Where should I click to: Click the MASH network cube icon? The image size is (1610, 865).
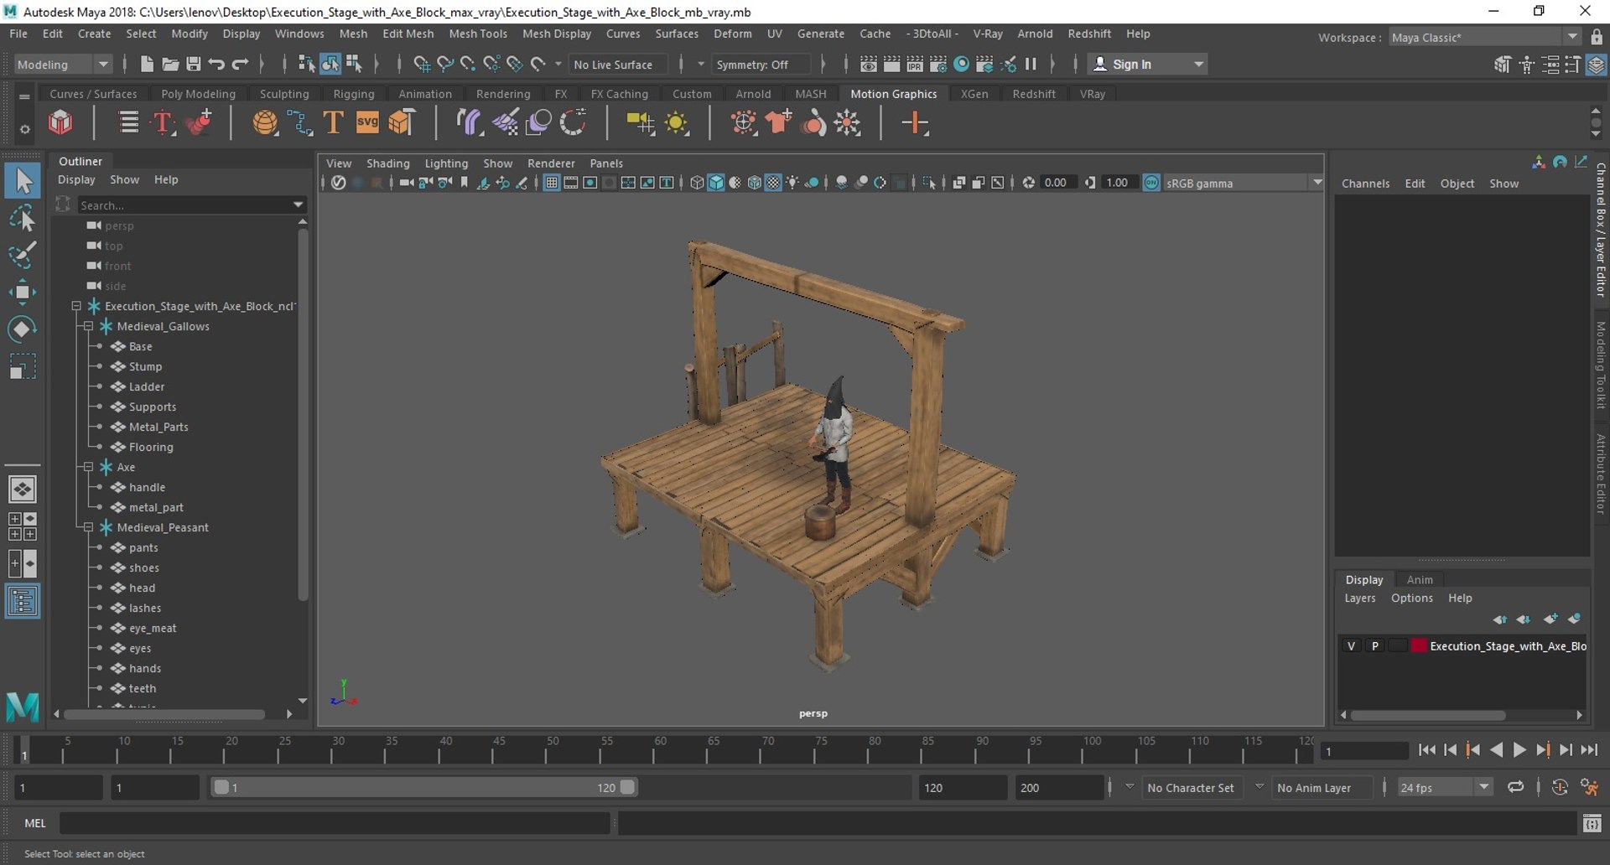coord(60,123)
